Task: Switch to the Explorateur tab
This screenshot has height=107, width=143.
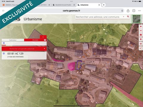Action: click(x=13, y=40)
